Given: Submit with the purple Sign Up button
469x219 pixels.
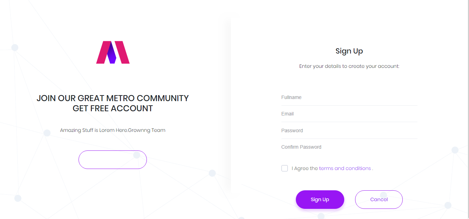Looking at the screenshot, I should pyautogui.click(x=320, y=199).
